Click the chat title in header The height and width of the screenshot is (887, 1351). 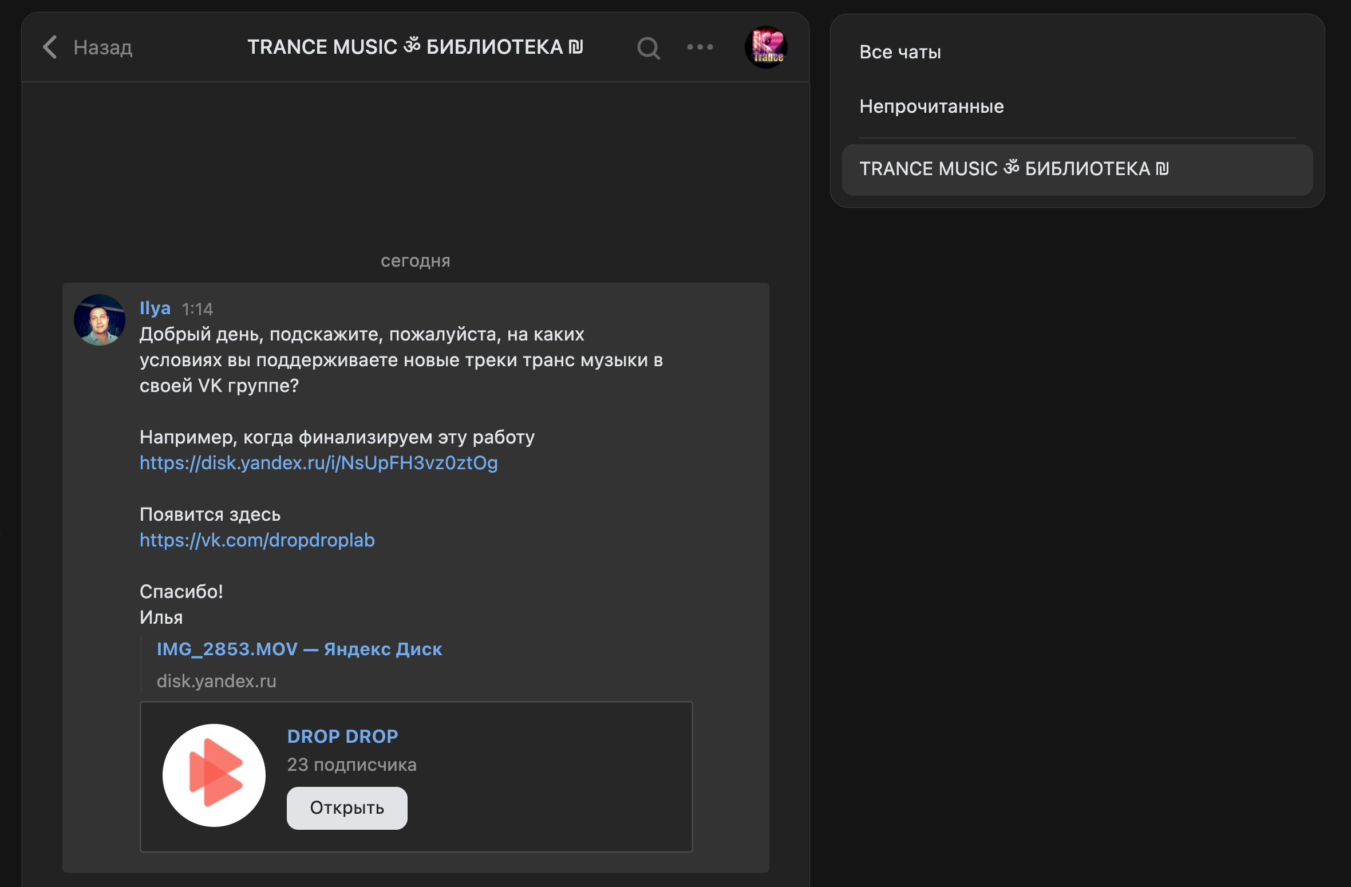pyautogui.click(x=415, y=47)
